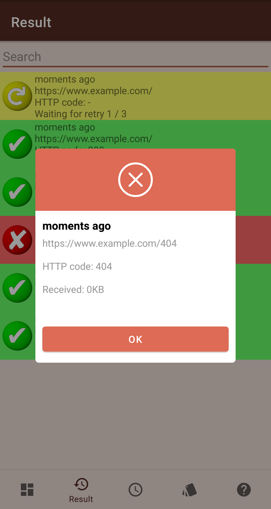Select the Waiting for retry 1/3 entry

pos(135,96)
